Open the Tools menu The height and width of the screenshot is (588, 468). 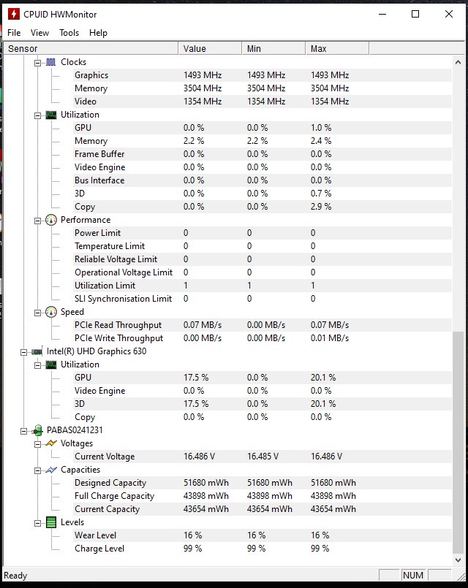tap(69, 33)
